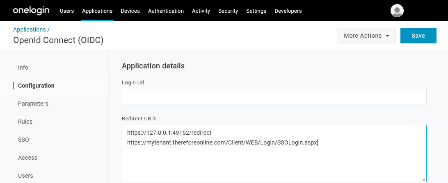Open the Devices top menu

pos(130,11)
